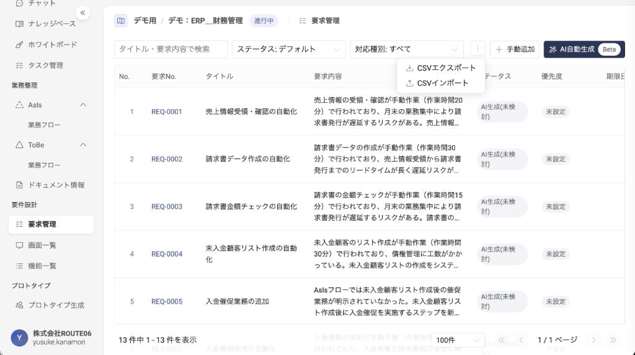This screenshot has height=355, width=635.
Task: Click the ToBe triangle icon
Action: point(19,145)
